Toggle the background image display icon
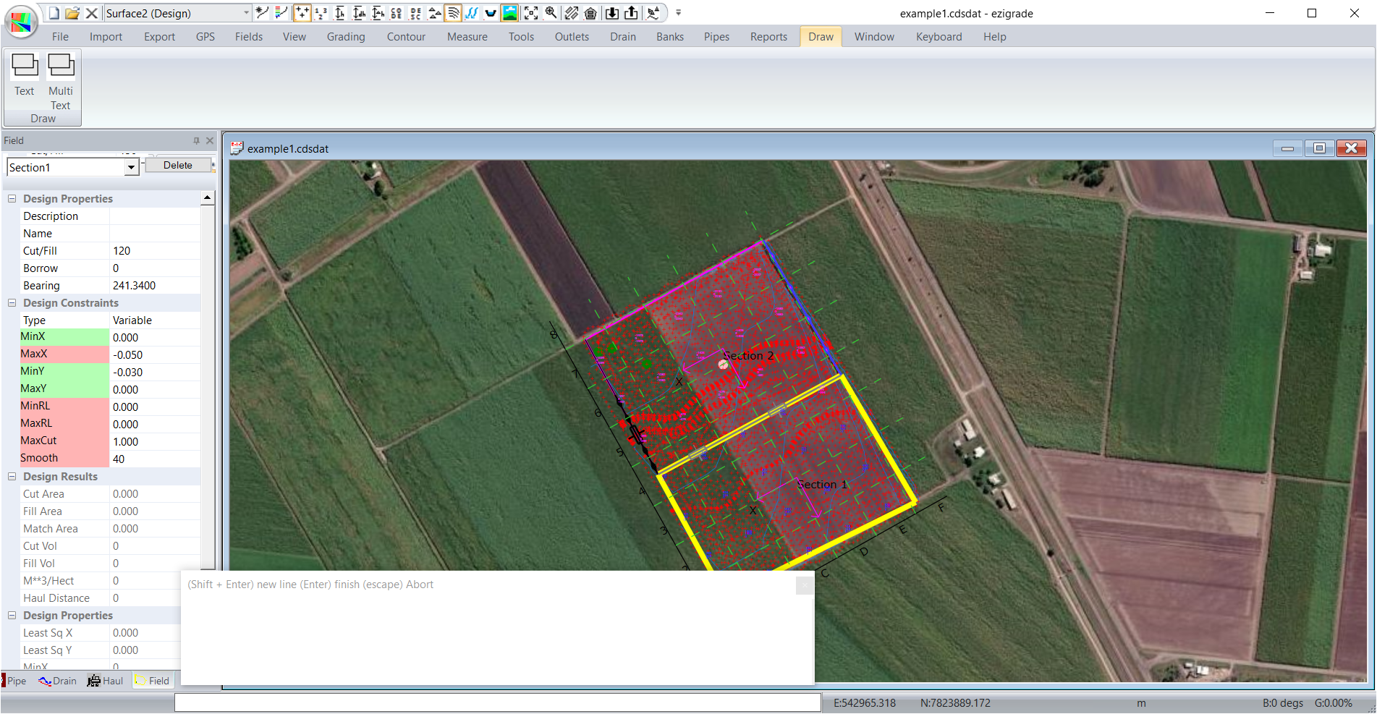 (510, 13)
